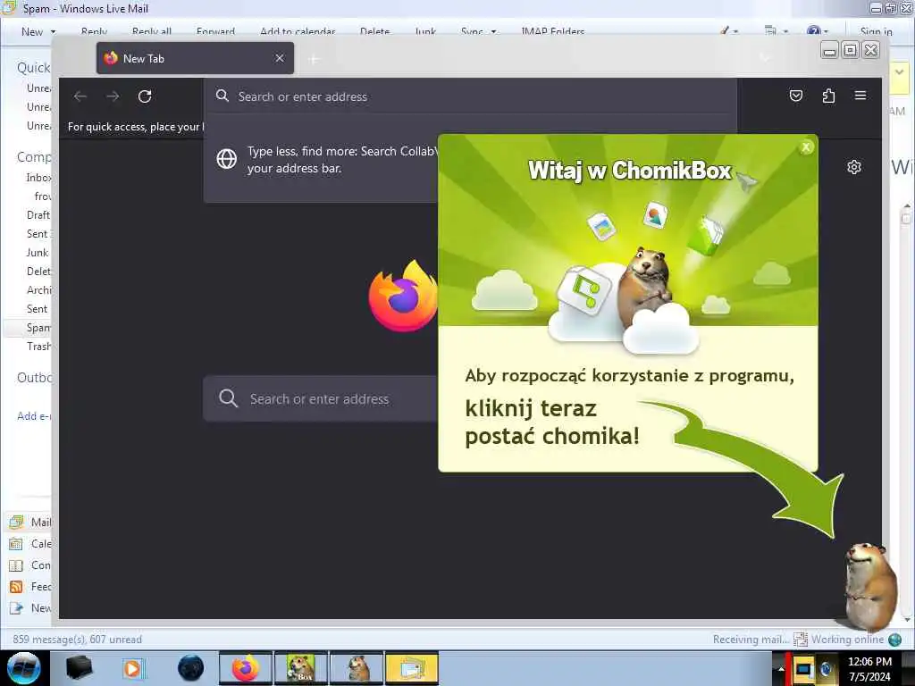Click Quick views header in Live Mail
The width and height of the screenshot is (915, 686).
click(x=33, y=68)
